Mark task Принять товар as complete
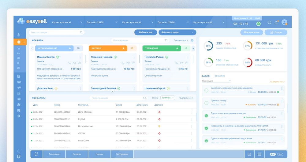This screenshot has width=306, height=162. pos(206,103)
